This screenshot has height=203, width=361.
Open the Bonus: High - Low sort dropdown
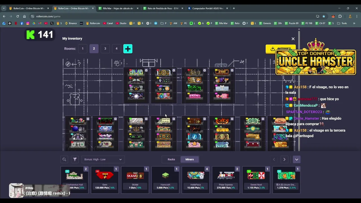coord(103,159)
